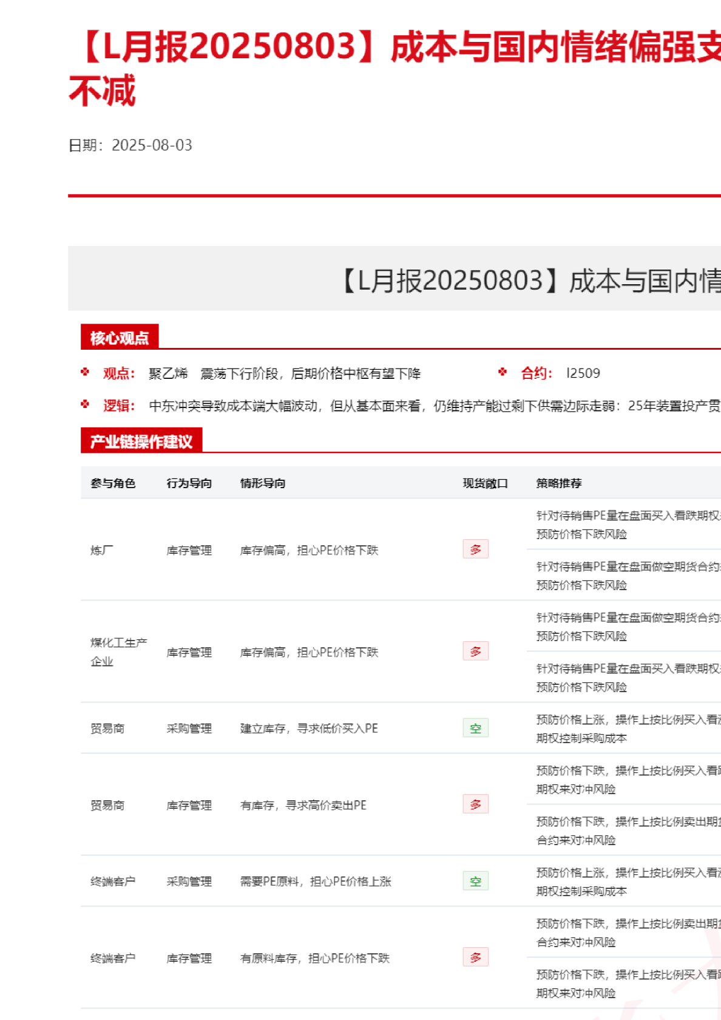This screenshot has width=721, height=1020.
Task: Click the 情形导向 column header
Action: 263,483
